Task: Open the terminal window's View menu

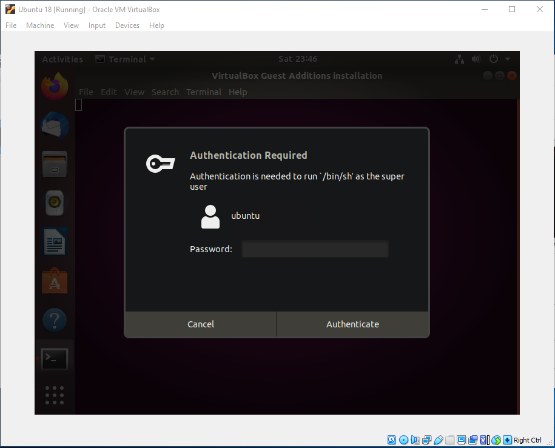Action: click(134, 92)
